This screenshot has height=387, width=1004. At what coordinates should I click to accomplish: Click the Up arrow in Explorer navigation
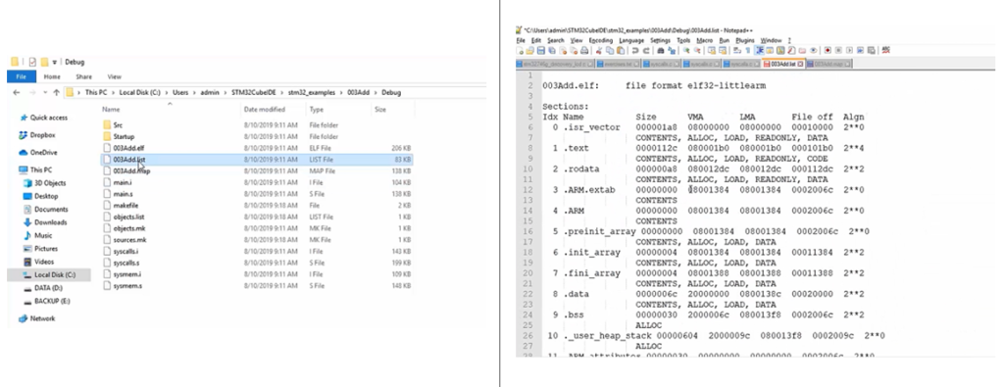coord(56,93)
